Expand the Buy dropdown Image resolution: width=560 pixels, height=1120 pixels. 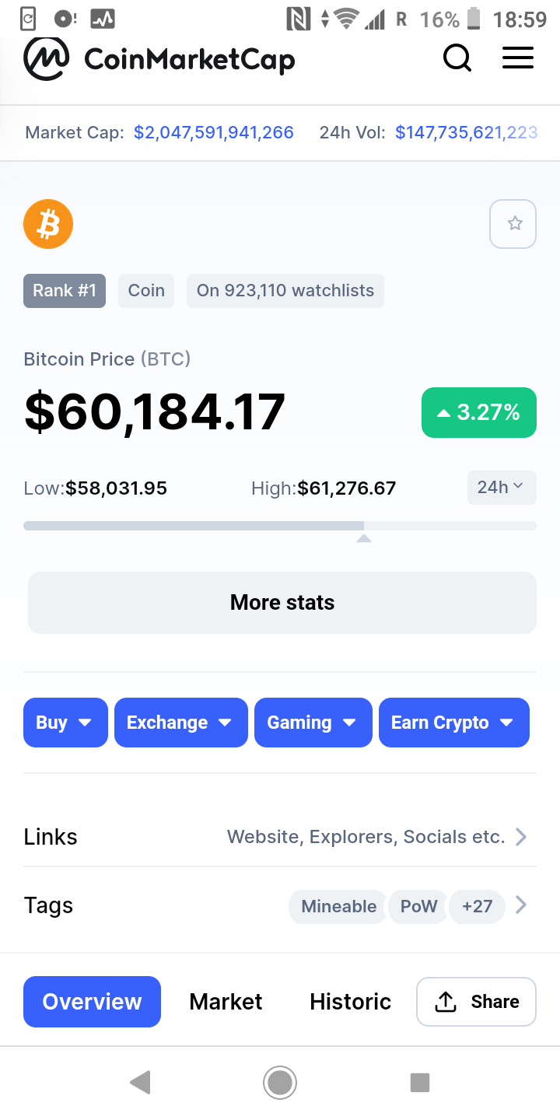[65, 723]
